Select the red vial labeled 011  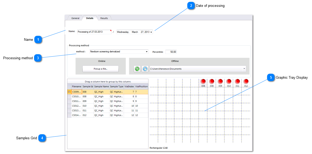tap(238, 81)
